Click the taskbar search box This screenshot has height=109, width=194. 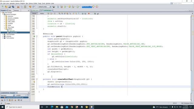(x=22, y=107)
